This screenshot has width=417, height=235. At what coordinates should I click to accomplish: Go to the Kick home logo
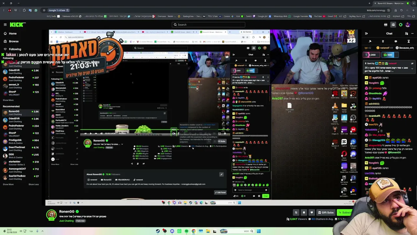tap(18, 24)
